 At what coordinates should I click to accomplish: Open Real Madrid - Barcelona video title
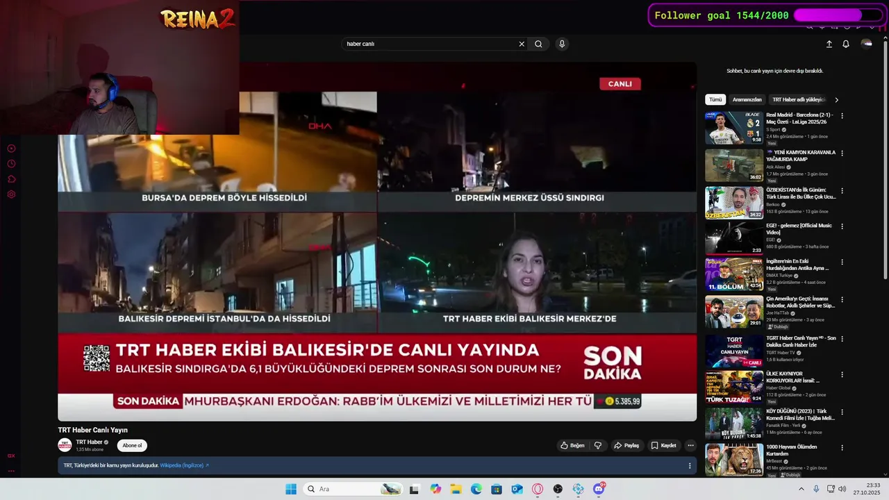799,118
